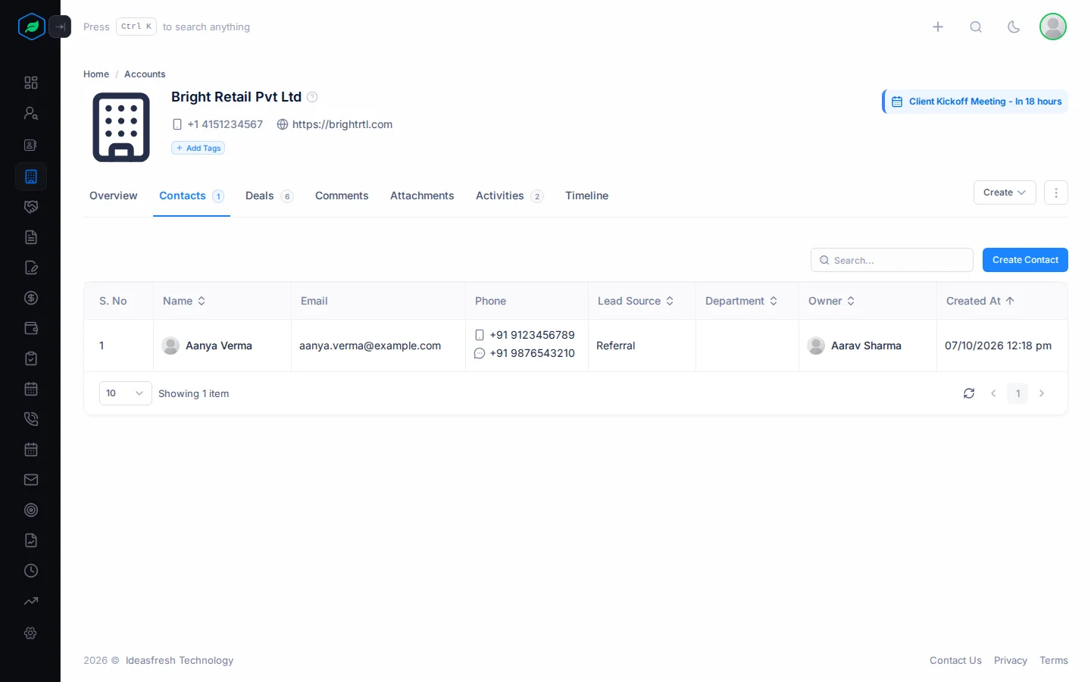Sort the table by Name column
The width and height of the screenshot is (1091, 682).
pyautogui.click(x=184, y=301)
